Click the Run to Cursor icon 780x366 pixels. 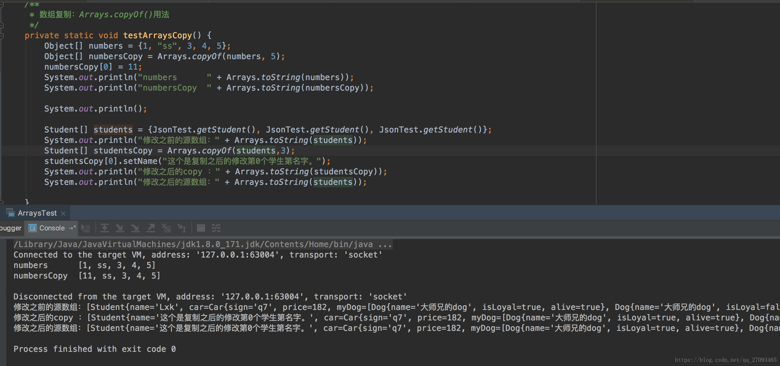pyautogui.click(x=182, y=228)
